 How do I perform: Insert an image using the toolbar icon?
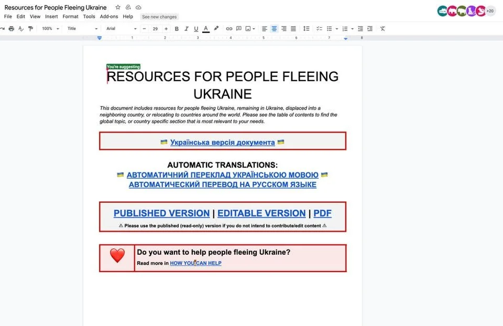[248, 28]
